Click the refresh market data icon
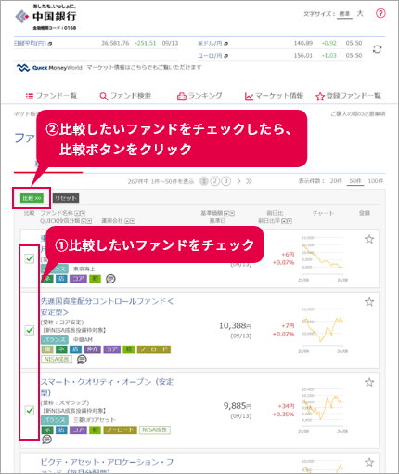 coord(377,49)
